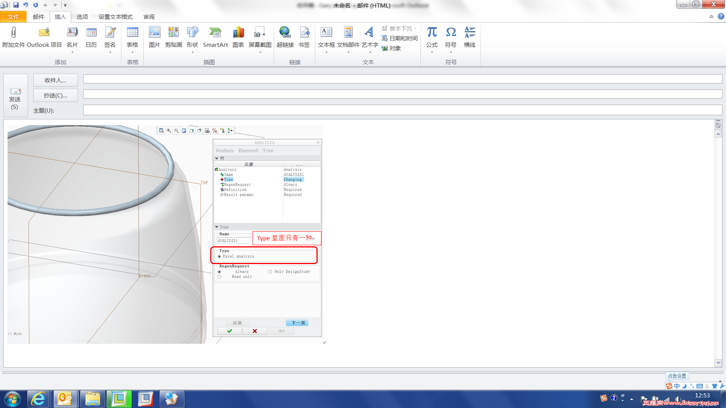Insert a horizontal line (横线)
The image size is (726, 408).
click(470, 33)
